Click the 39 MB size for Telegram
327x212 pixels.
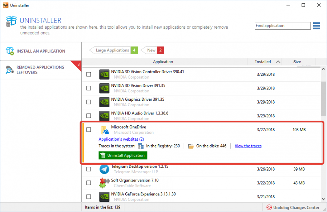(x=299, y=169)
